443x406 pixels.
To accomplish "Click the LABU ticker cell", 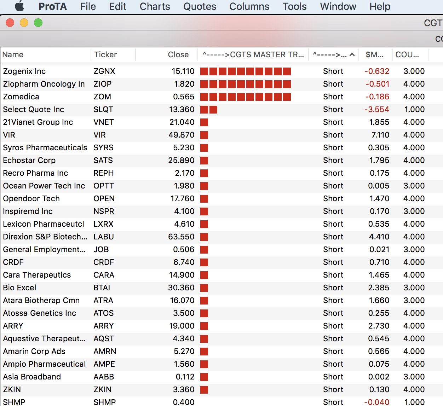I will (x=104, y=237).
